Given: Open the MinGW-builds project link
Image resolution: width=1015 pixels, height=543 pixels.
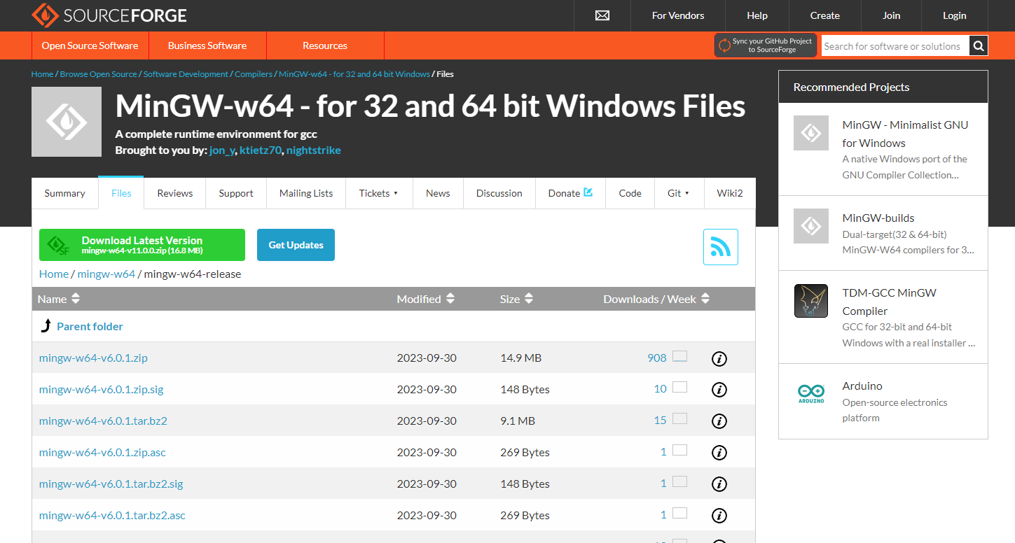Looking at the screenshot, I should 878,218.
